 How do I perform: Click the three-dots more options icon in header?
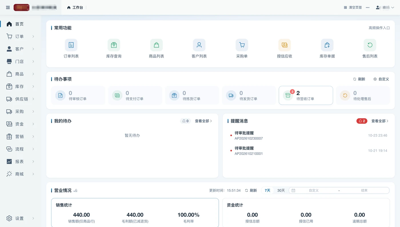[x=368, y=7]
